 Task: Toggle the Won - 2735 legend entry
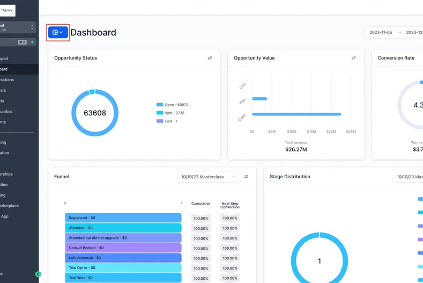tap(171, 113)
